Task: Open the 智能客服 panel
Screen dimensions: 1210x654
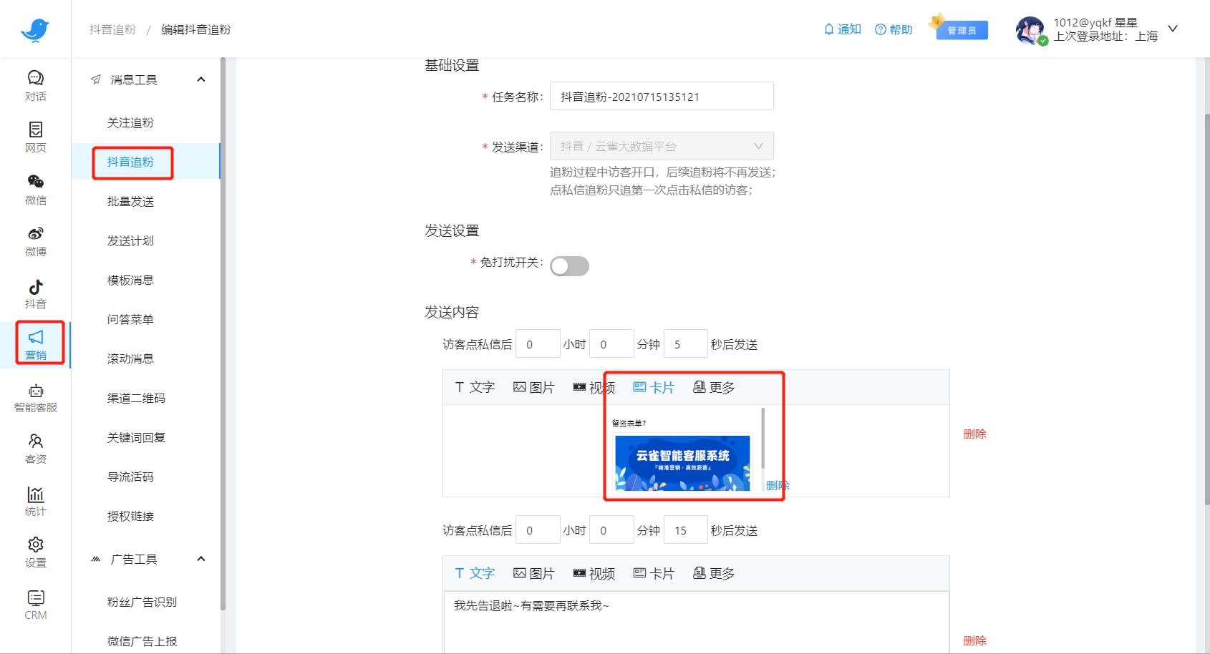Action: (35, 398)
